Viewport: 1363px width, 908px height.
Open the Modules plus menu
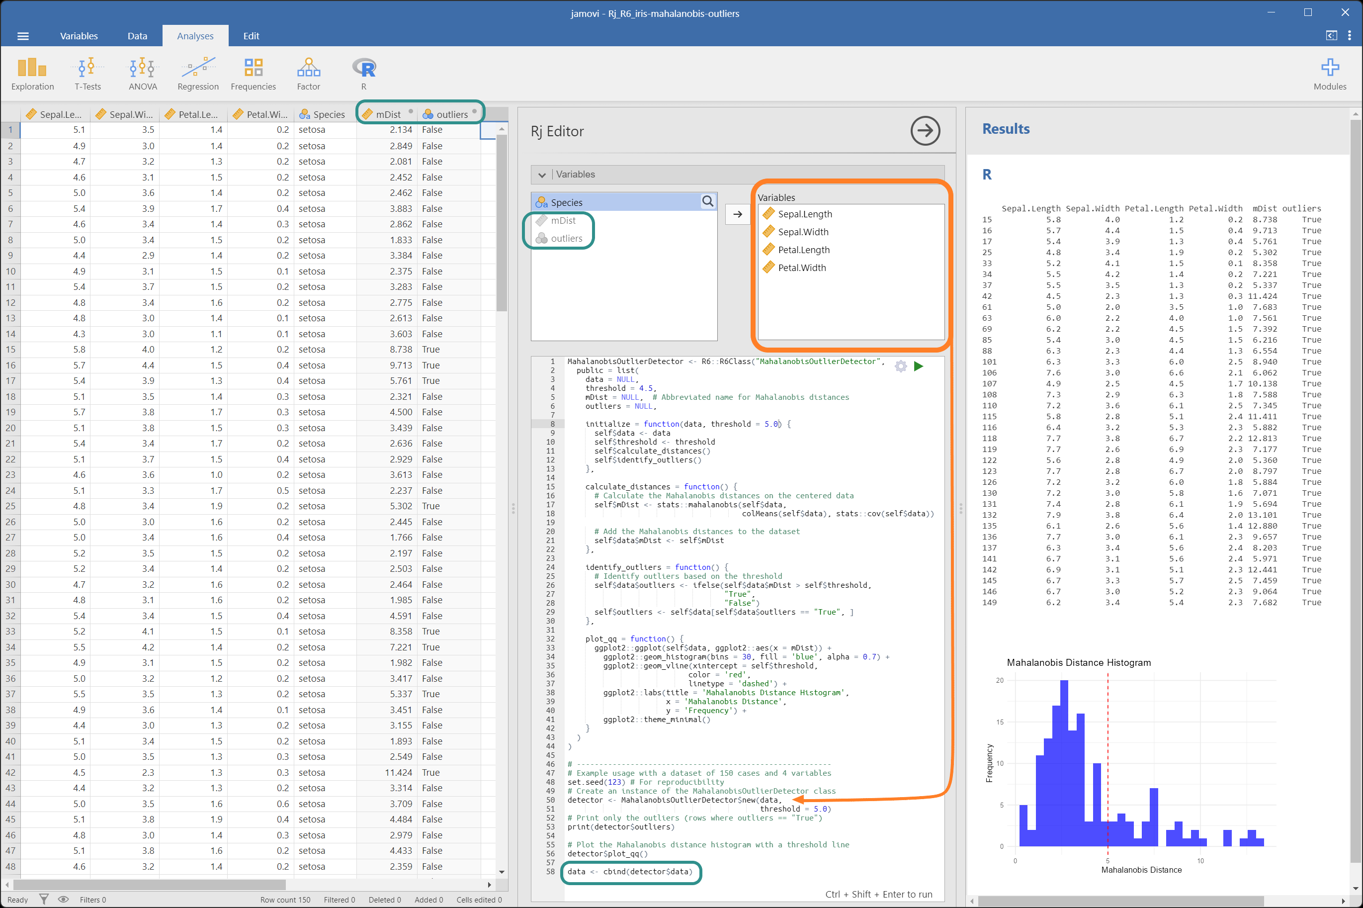(x=1329, y=74)
